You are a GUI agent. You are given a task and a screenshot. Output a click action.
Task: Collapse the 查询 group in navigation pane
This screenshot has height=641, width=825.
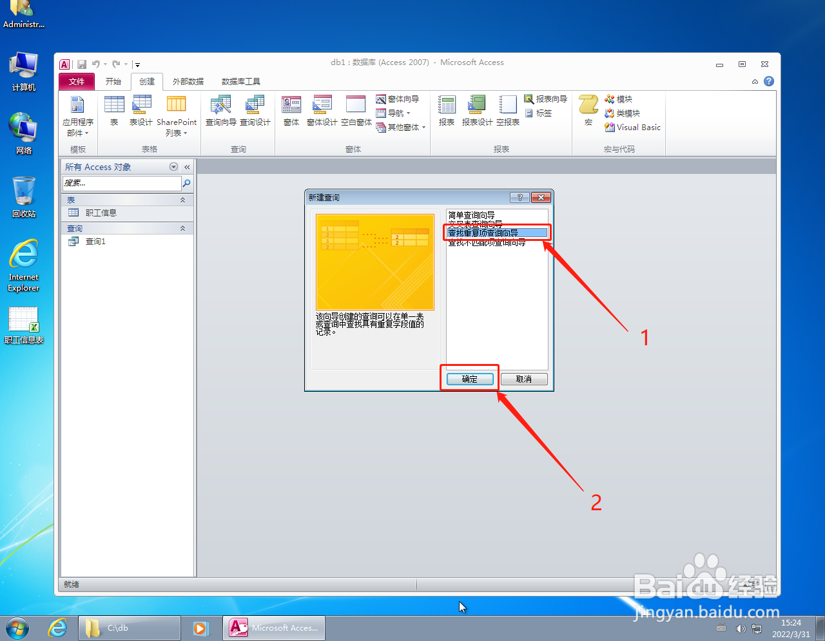(182, 229)
